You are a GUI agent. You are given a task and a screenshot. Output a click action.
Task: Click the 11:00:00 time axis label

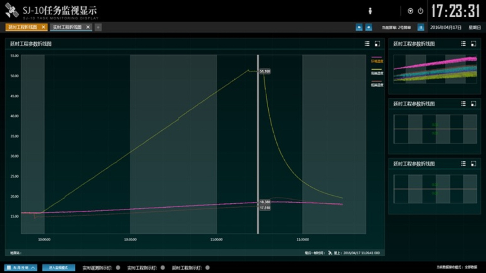216,239
